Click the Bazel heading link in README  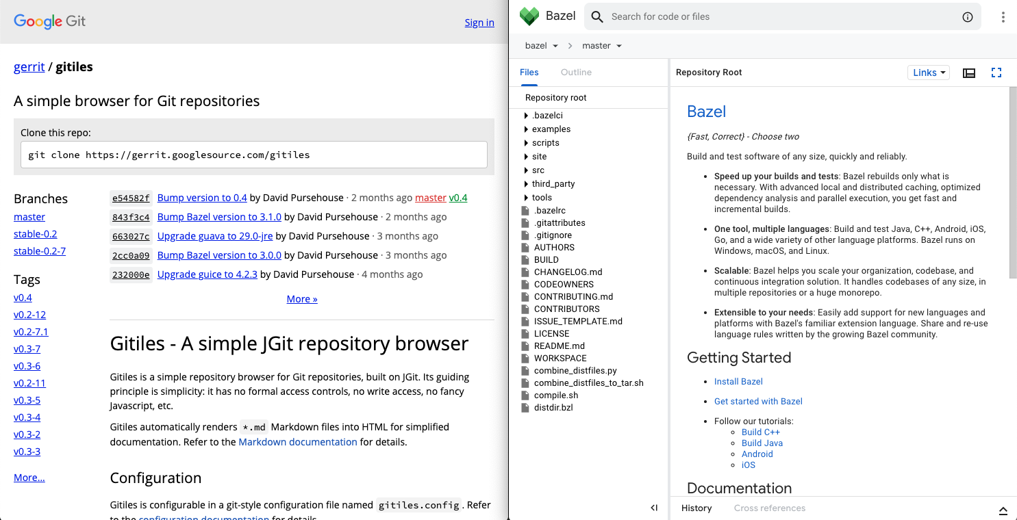(x=706, y=112)
